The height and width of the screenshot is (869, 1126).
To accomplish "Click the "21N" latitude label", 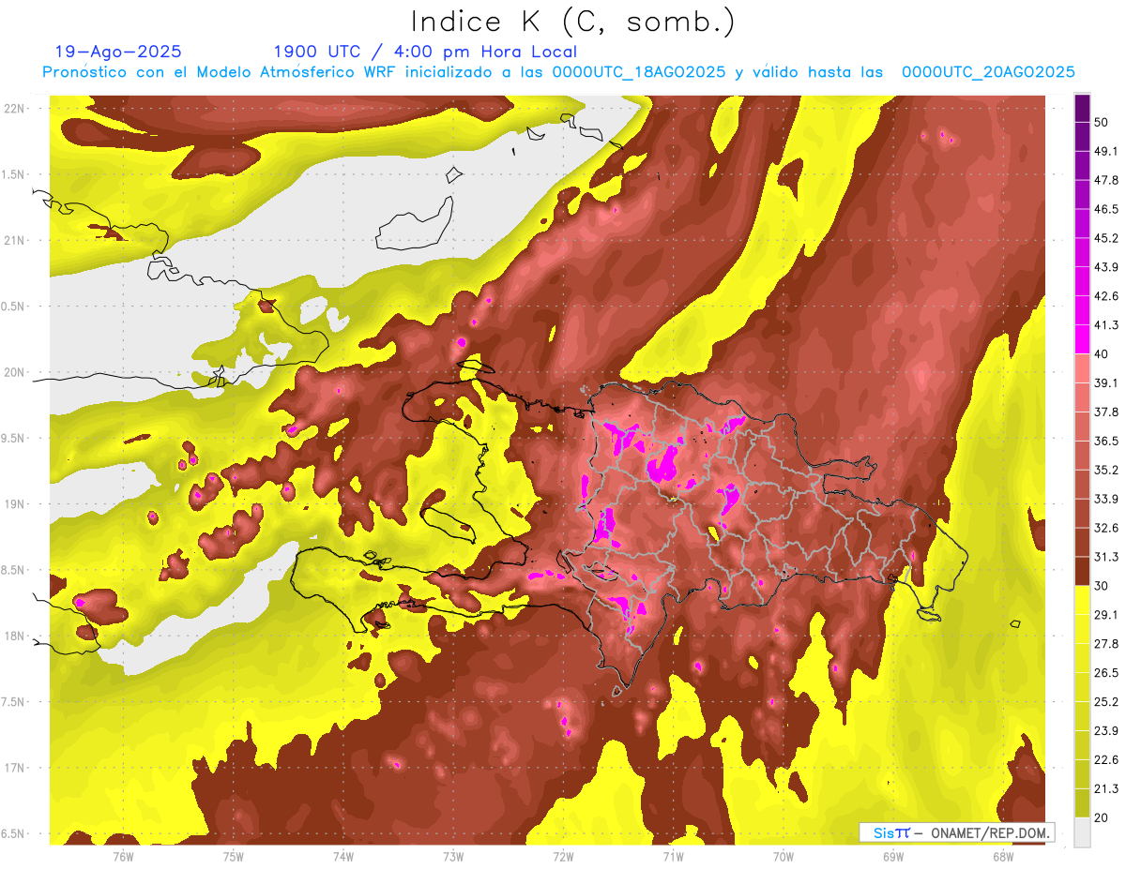I will pos(14,240).
